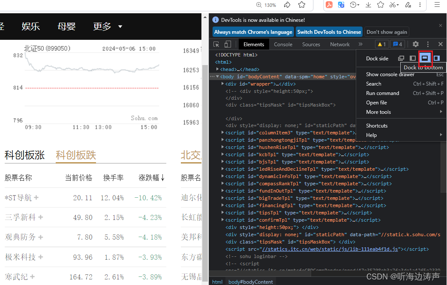Click Always match Chrome's language button
This screenshot has height=285, width=447.
(253, 32)
